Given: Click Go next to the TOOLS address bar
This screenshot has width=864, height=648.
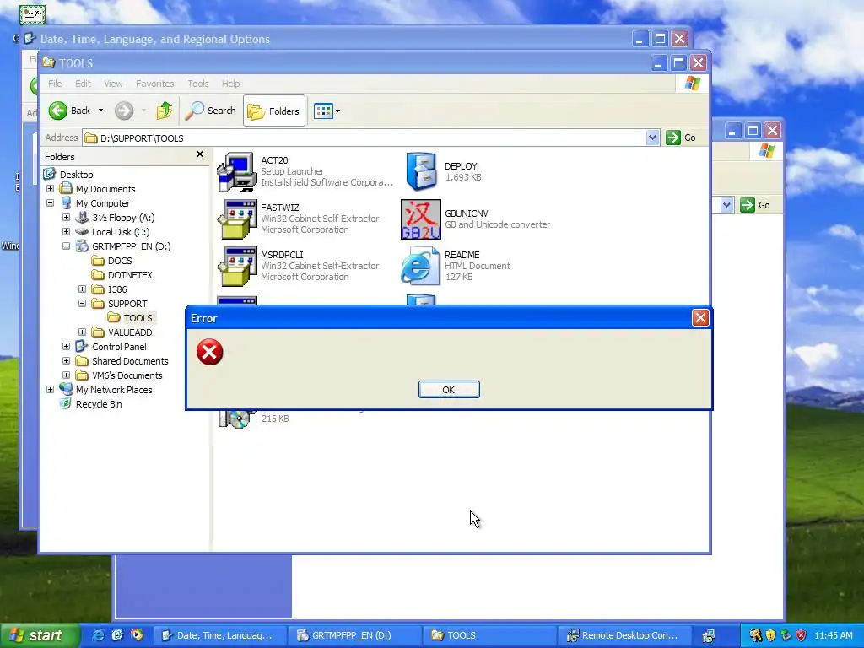Looking at the screenshot, I should click(681, 138).
